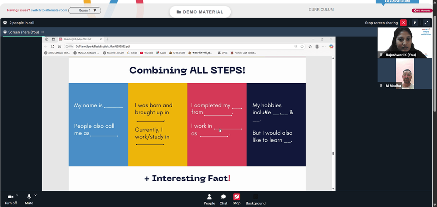Turn off camera with the video icon
The image size is (437, 207).
tap(10, 197)
